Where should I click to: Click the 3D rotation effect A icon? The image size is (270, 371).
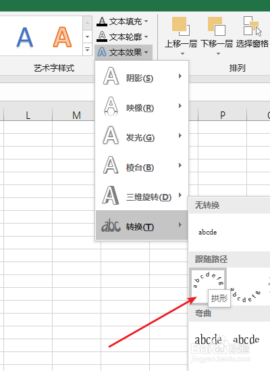click(111, 195)
